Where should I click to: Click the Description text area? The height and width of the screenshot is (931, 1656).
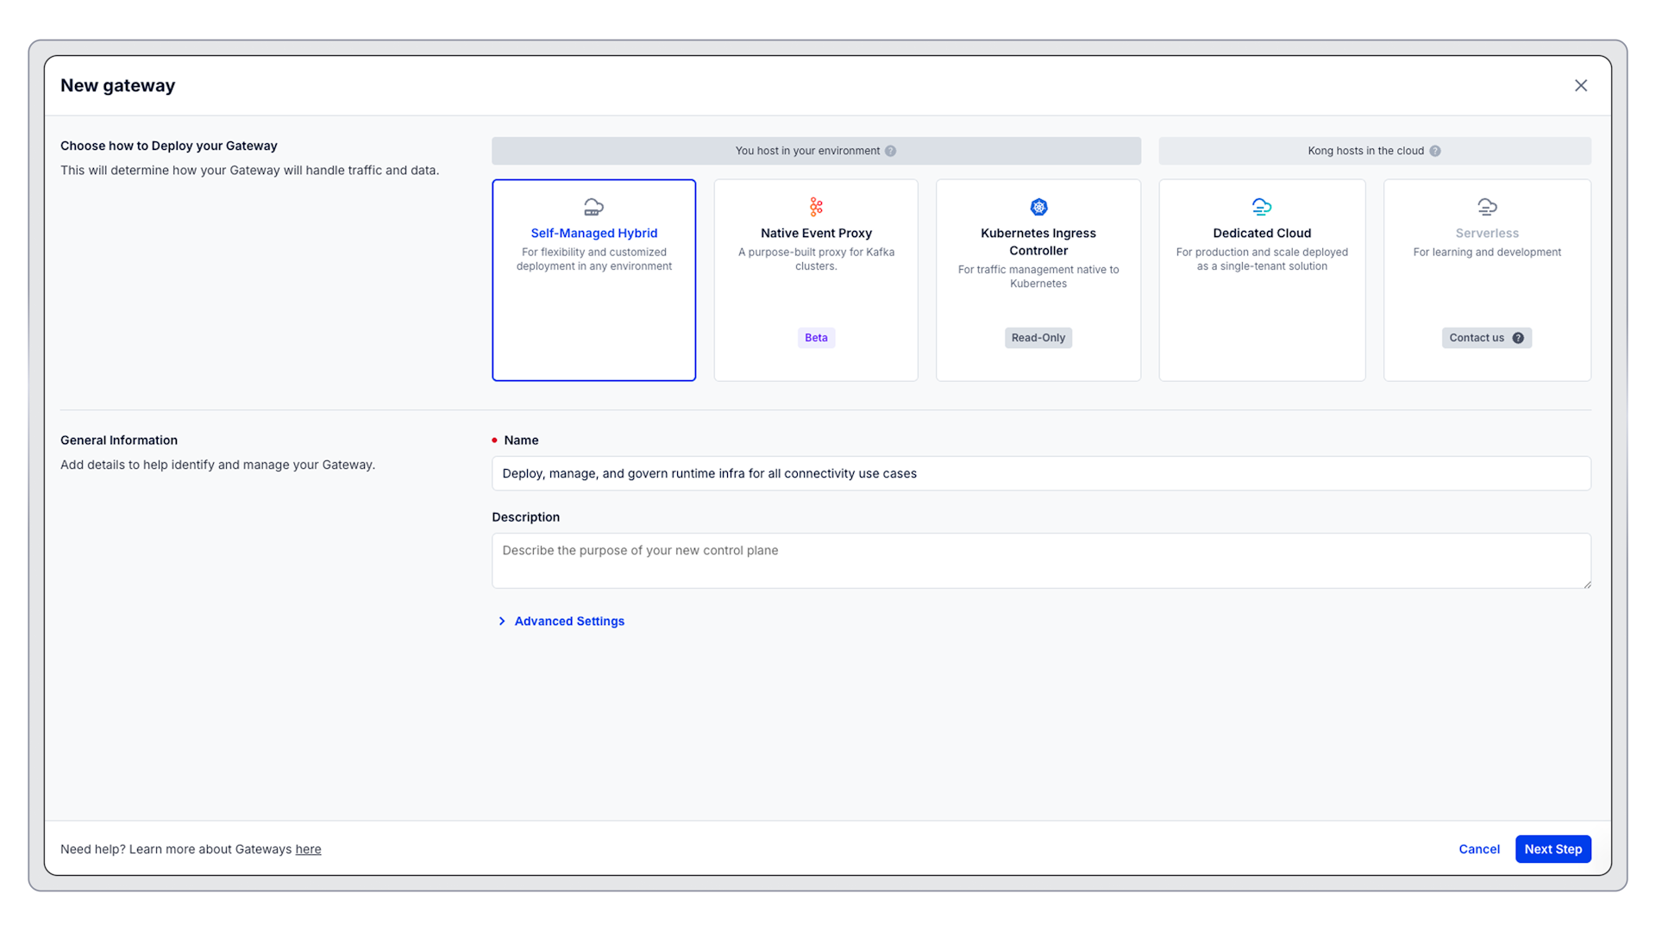[1040, 560]
